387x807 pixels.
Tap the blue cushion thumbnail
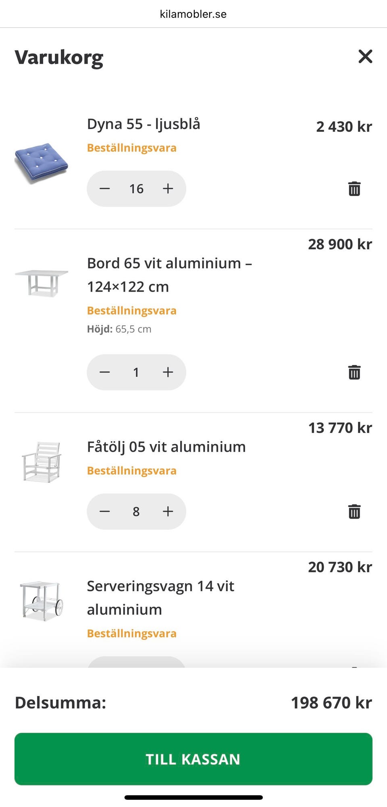42,163
